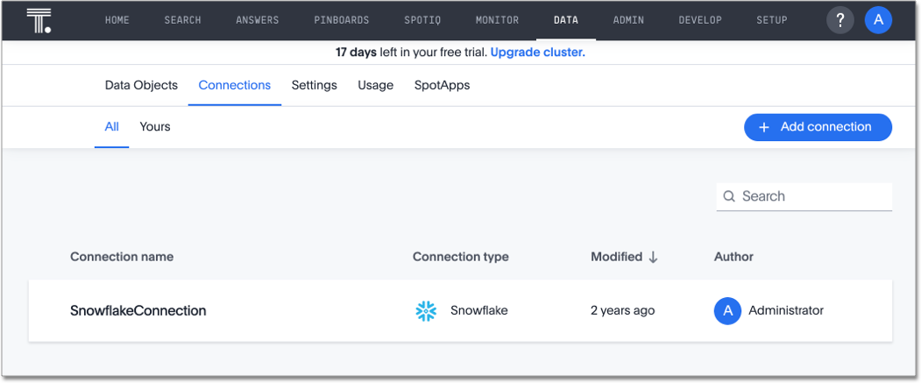Image resolution: width=921 pixels, height=383 pixels.
Task: Click the Administrator author avatar
Action: [x=727, y=310]
